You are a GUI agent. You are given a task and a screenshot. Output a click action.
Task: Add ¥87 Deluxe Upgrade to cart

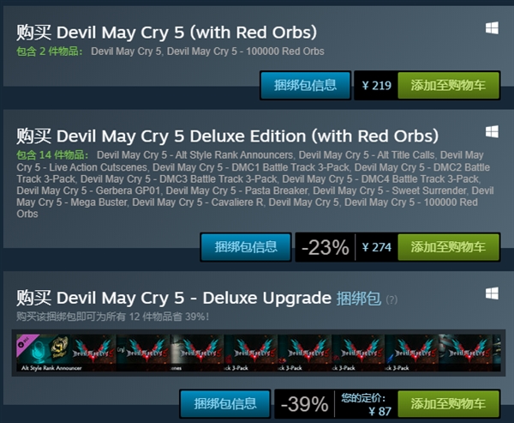pyautogui.click(x=448, y=404)
